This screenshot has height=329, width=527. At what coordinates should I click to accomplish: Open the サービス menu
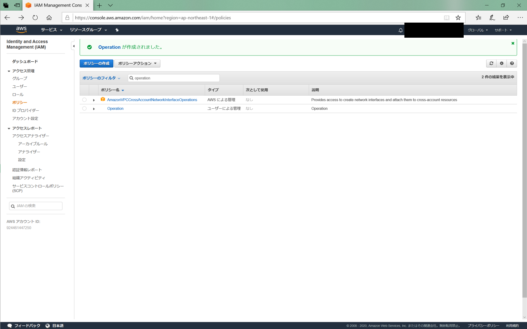pos(51,30)
